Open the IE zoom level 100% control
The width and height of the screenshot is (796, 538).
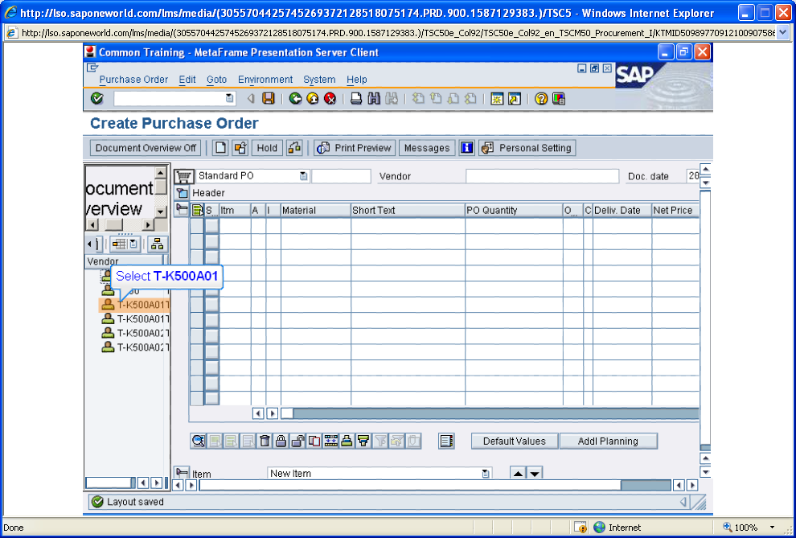coord(749,528)
